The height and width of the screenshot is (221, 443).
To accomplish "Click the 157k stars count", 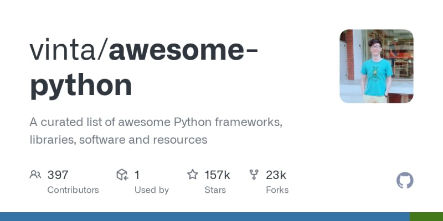I will tap(217, 175).
